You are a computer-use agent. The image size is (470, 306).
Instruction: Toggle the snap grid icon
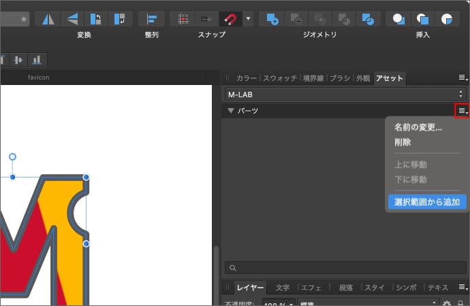182,18
